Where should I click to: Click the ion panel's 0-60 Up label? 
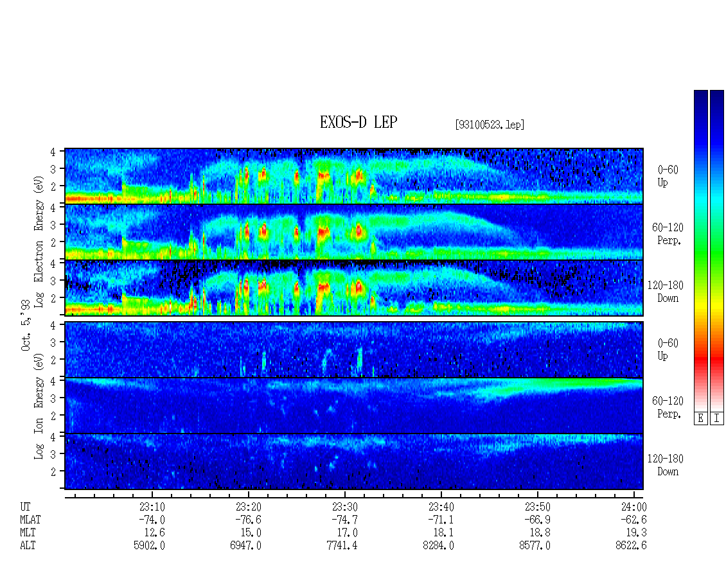pyautogui.click(x=668, y=349)
